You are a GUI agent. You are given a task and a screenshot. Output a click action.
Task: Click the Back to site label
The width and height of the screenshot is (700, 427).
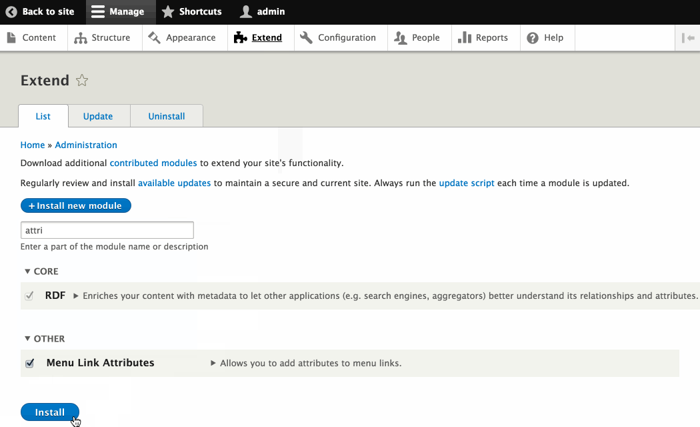point(48,11)
